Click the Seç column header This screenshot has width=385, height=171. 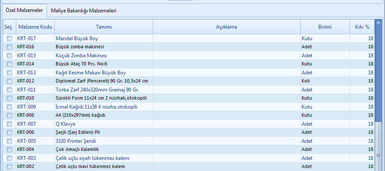9,27
